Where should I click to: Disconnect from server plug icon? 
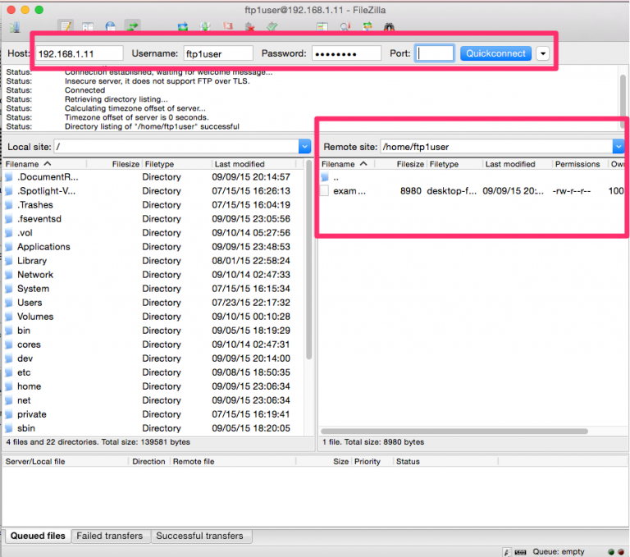250,26
